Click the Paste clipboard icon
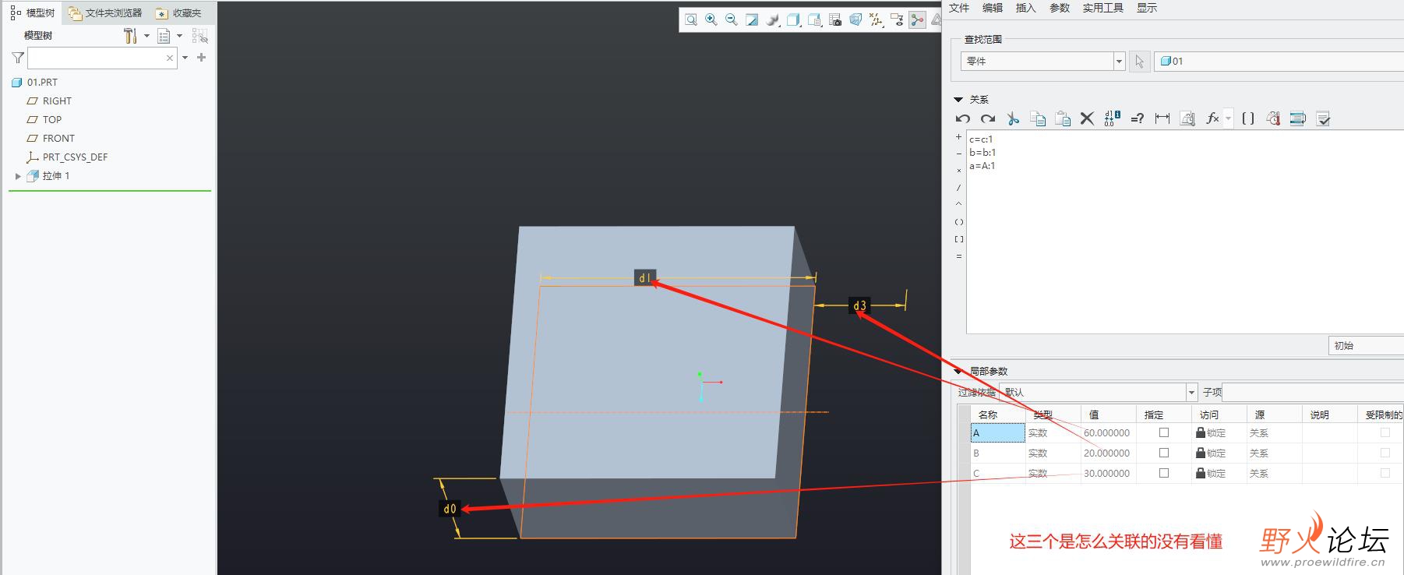This screenshot has width=1404, height=575. 1063,118
